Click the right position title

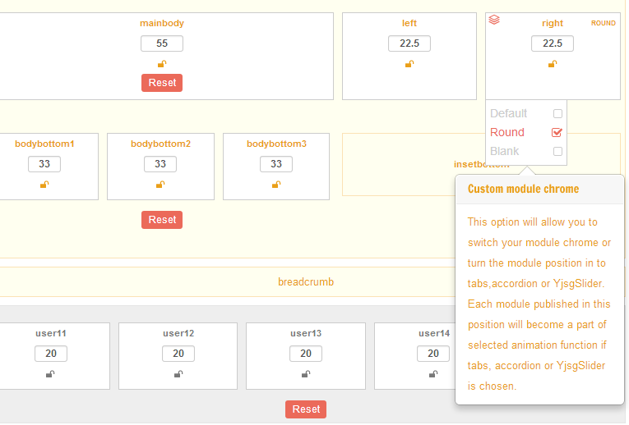point(553,23)
